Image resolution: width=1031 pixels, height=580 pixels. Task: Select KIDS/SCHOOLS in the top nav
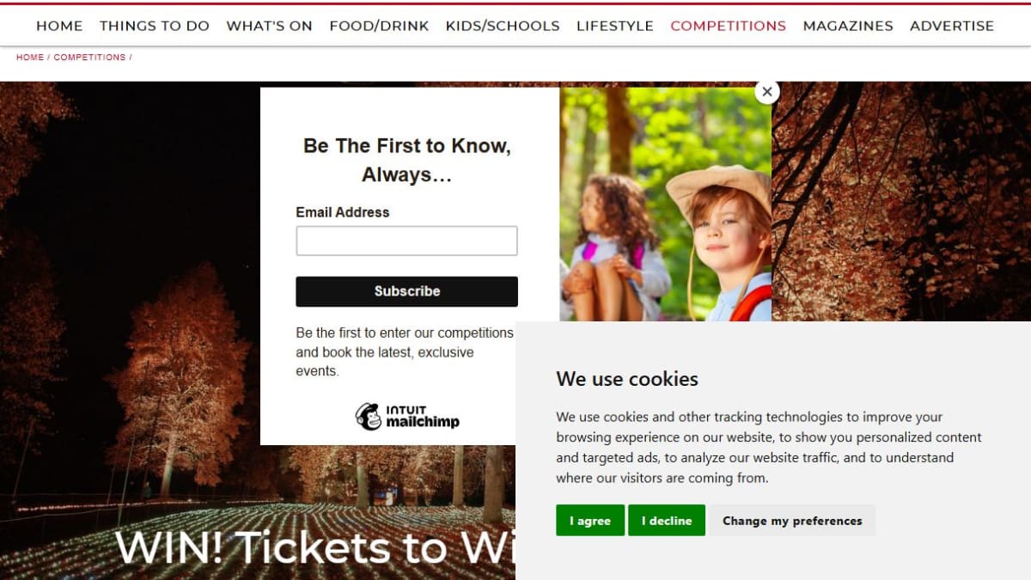[503, 26]
